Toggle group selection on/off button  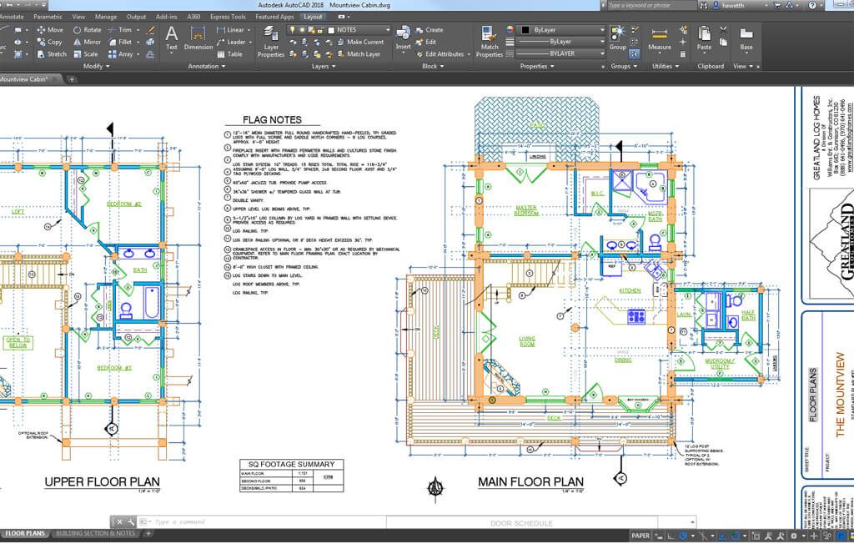tap(635, 54)
